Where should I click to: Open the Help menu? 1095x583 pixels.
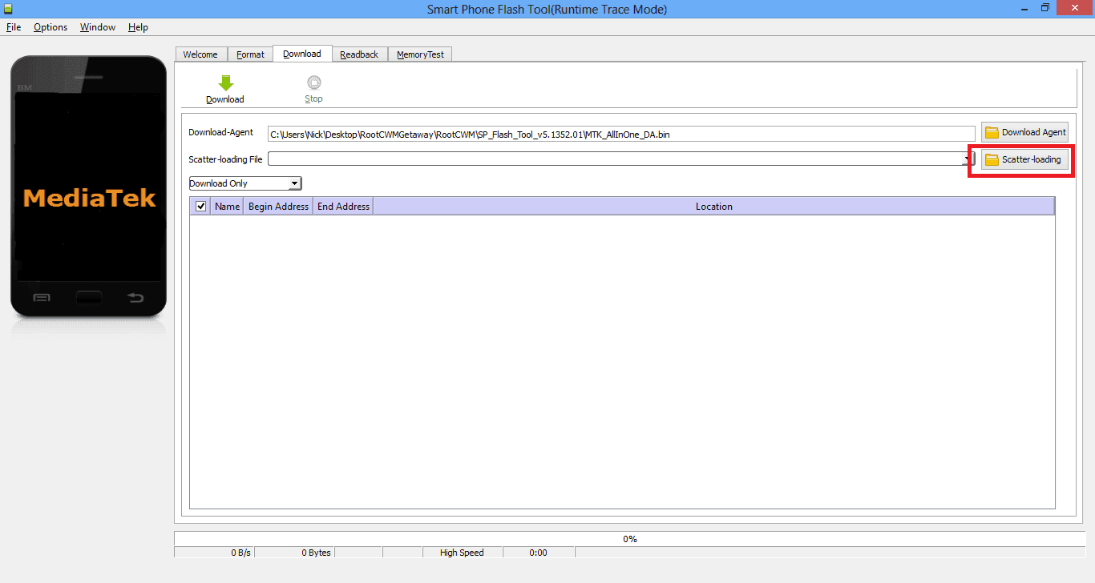coord(138,27)
